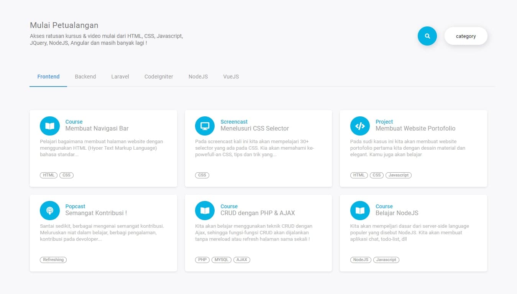This screenshot has height=294, width=517.
Task: Open the Semangat Kontribusi title link
Action: pyautogui.click(x=96, y=213)
